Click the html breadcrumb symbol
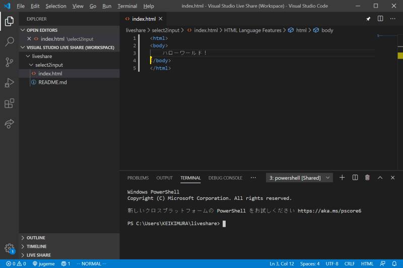The image size is (403, 268). click(x=297, y=30)
